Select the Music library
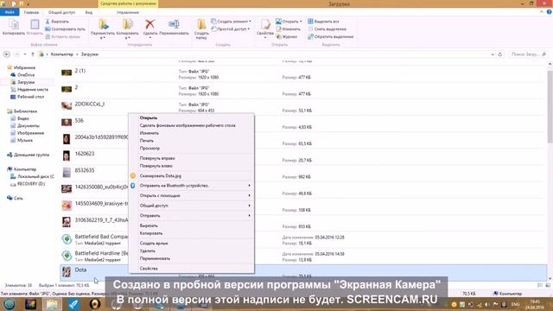Image resolution: width=553 pixels, height=311 pixels. (x=25, y=140)
